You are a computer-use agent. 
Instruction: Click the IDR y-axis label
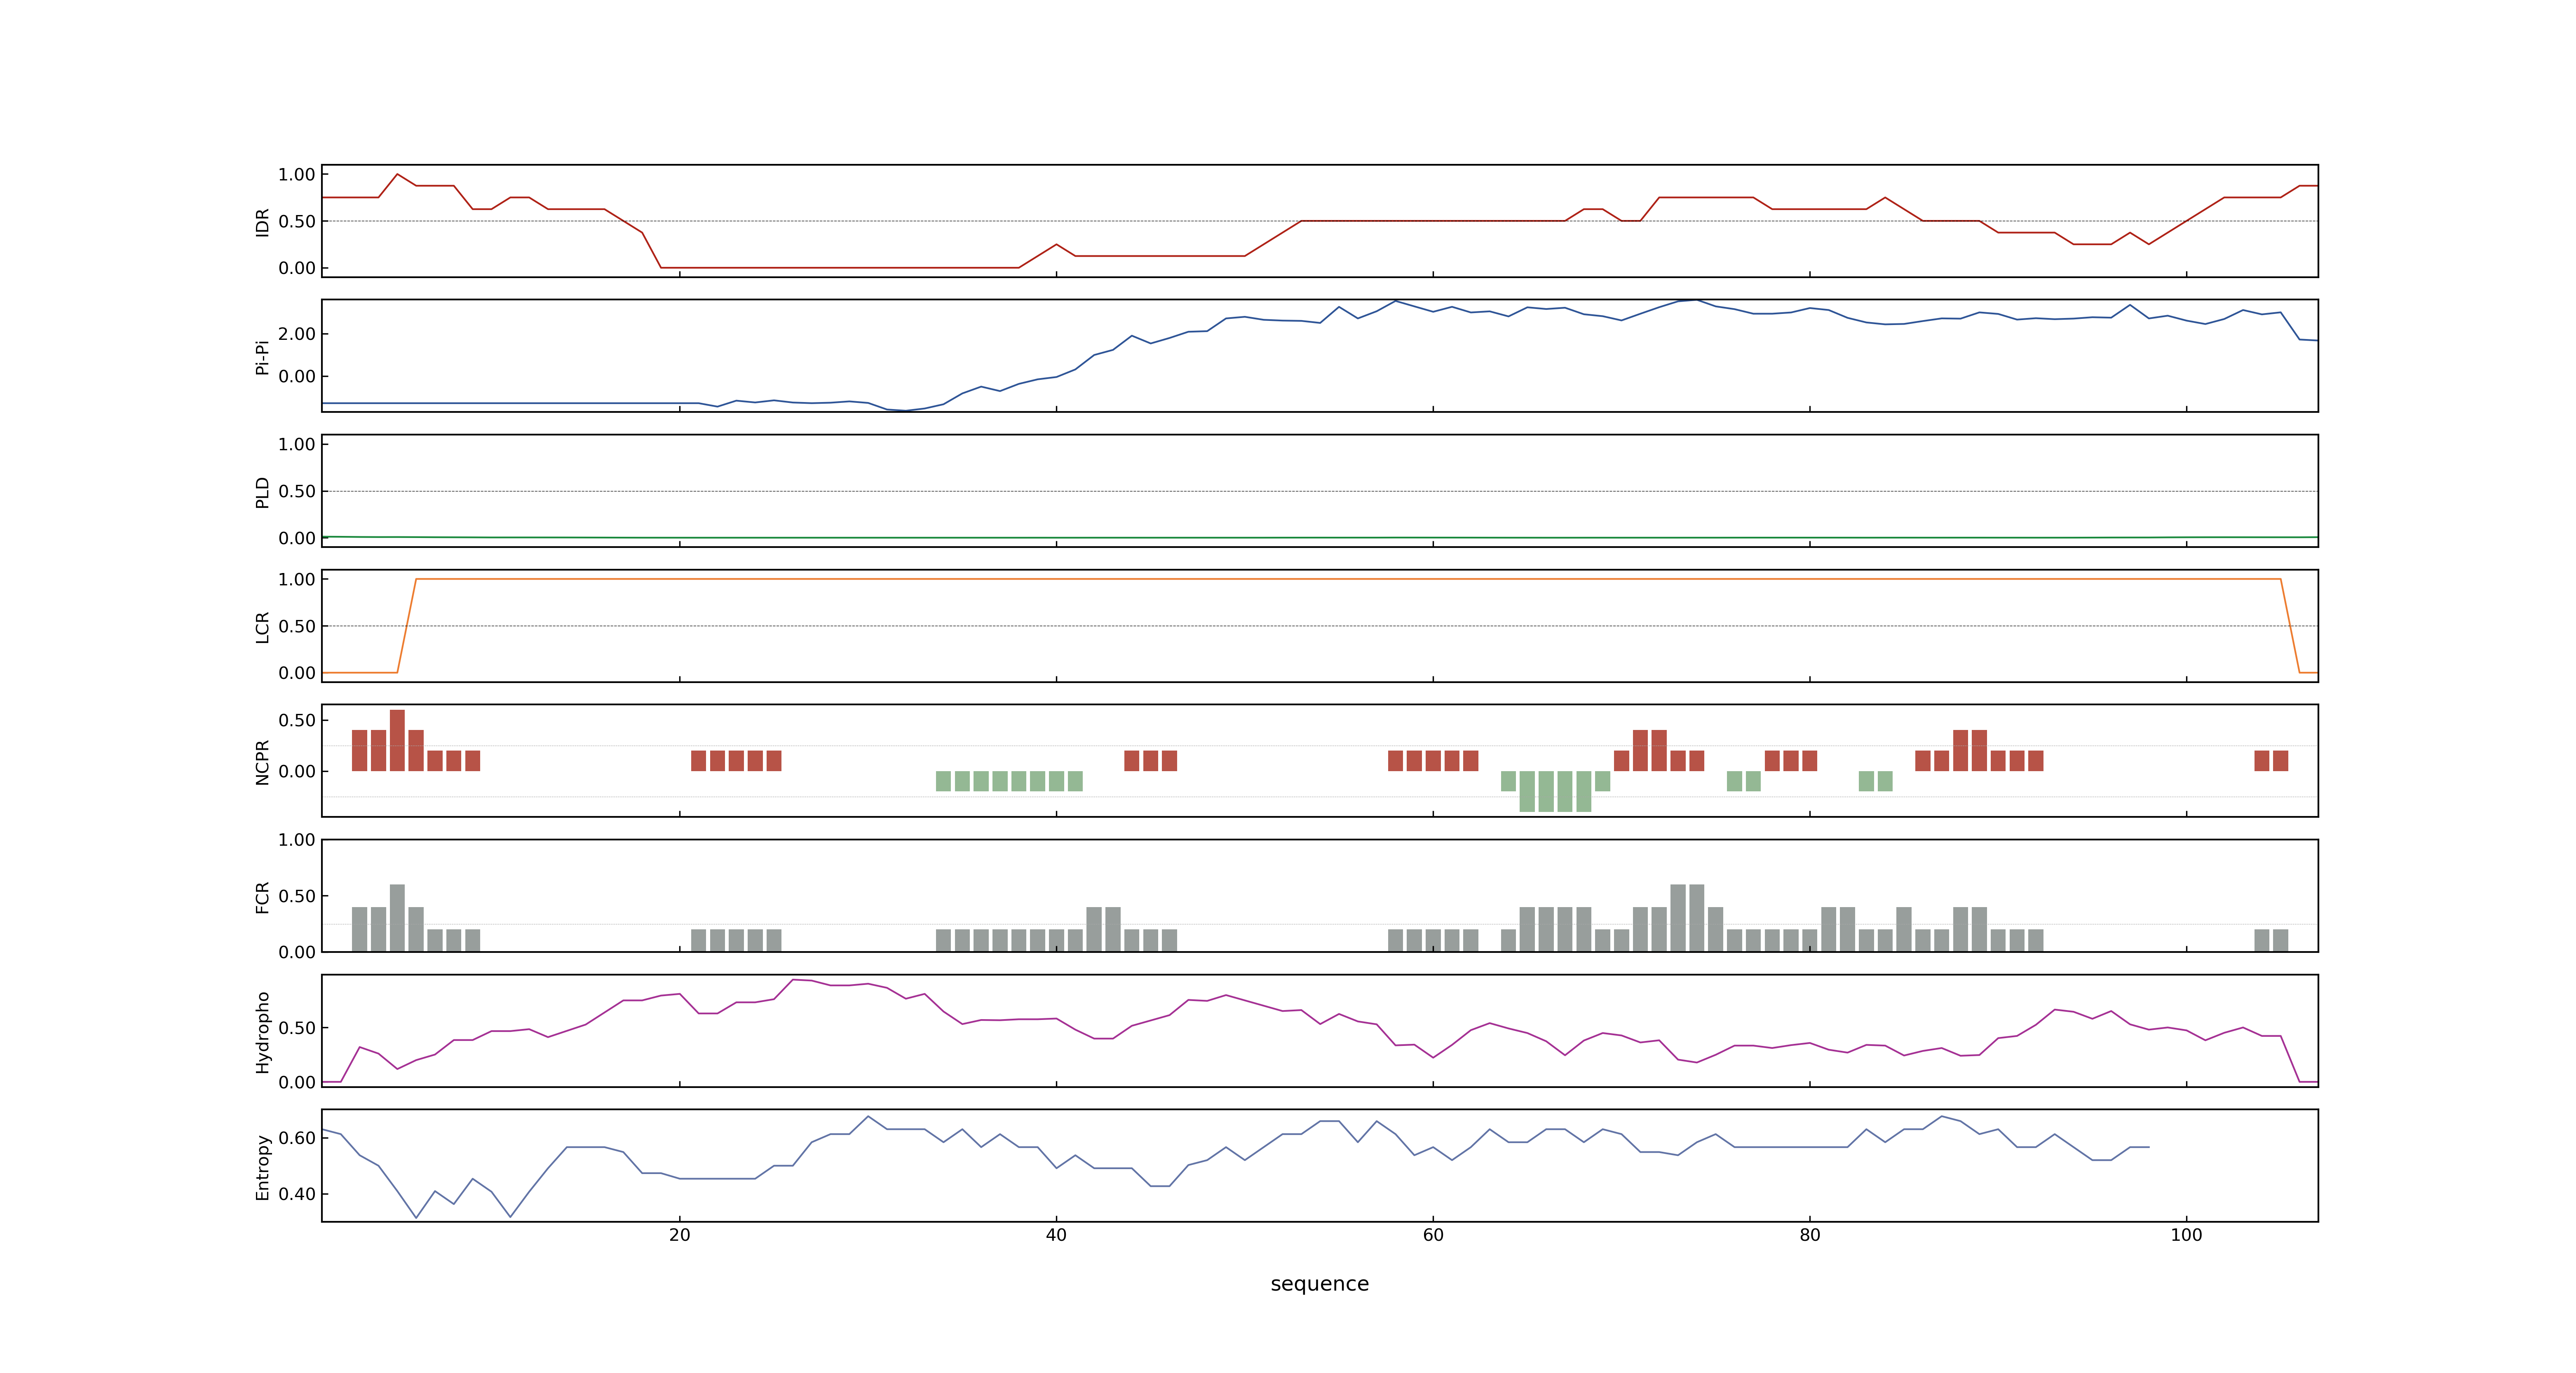(x=262, y=222)
